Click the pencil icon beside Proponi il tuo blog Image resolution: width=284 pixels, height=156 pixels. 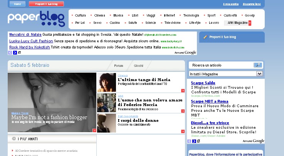click(x=205, y=37)
